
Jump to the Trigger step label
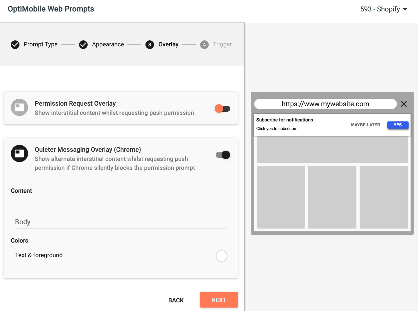coord(222,44)
